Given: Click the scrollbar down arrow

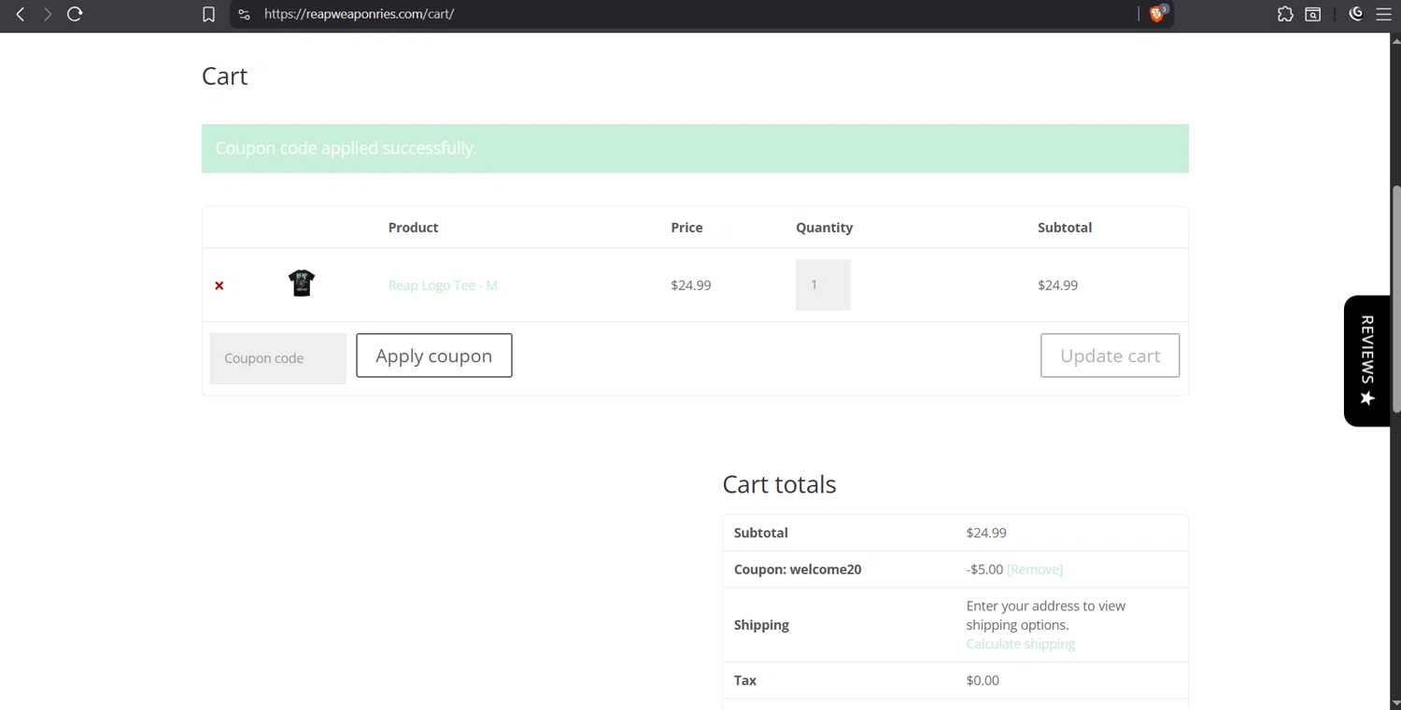Looking at the screenshot, I should [x=1396, y=703].
